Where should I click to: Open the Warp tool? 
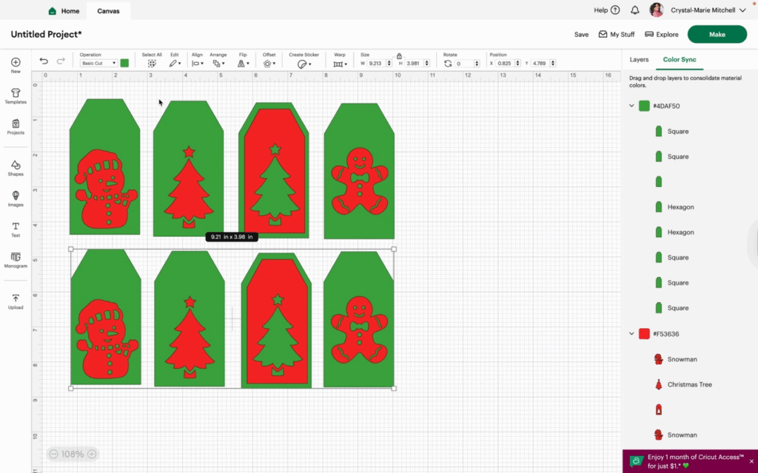coord(340,64)
